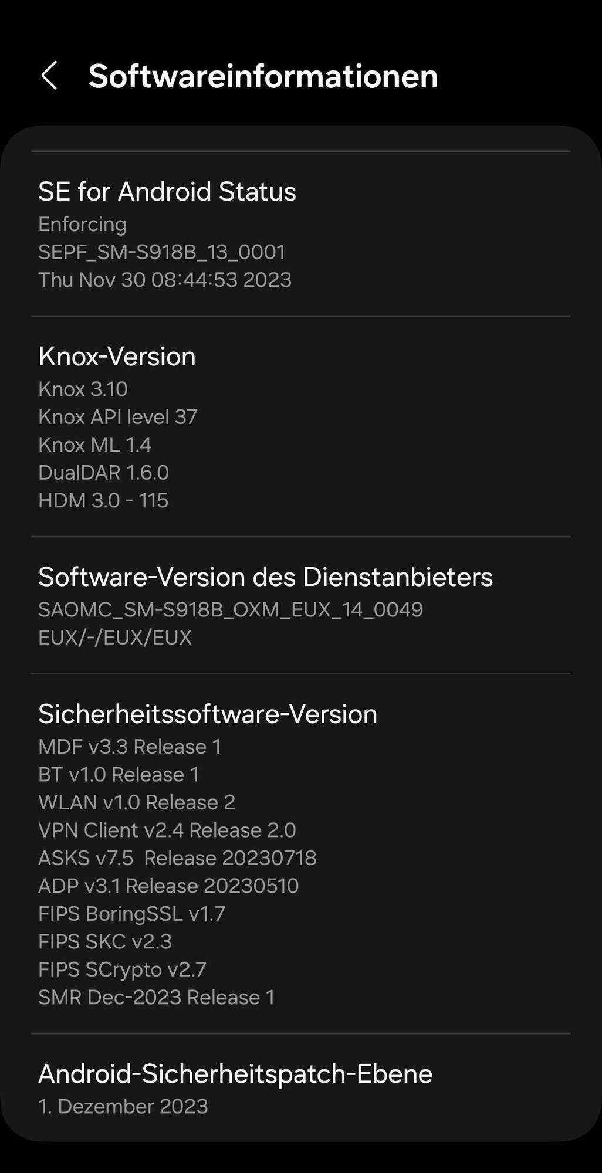Tap the SMR Dec-2023 Release 1 line
The width and height of the screenshot is (602, 1173).
tap(157, 998)
